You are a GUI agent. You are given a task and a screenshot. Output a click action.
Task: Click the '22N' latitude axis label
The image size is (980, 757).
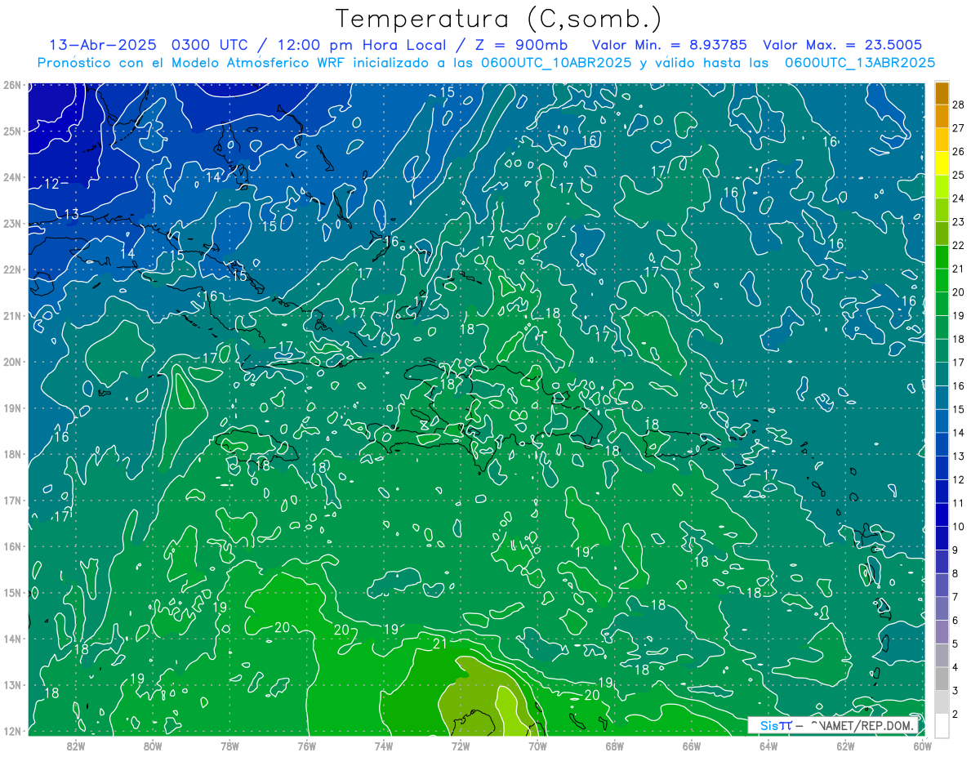coord(11,269)
